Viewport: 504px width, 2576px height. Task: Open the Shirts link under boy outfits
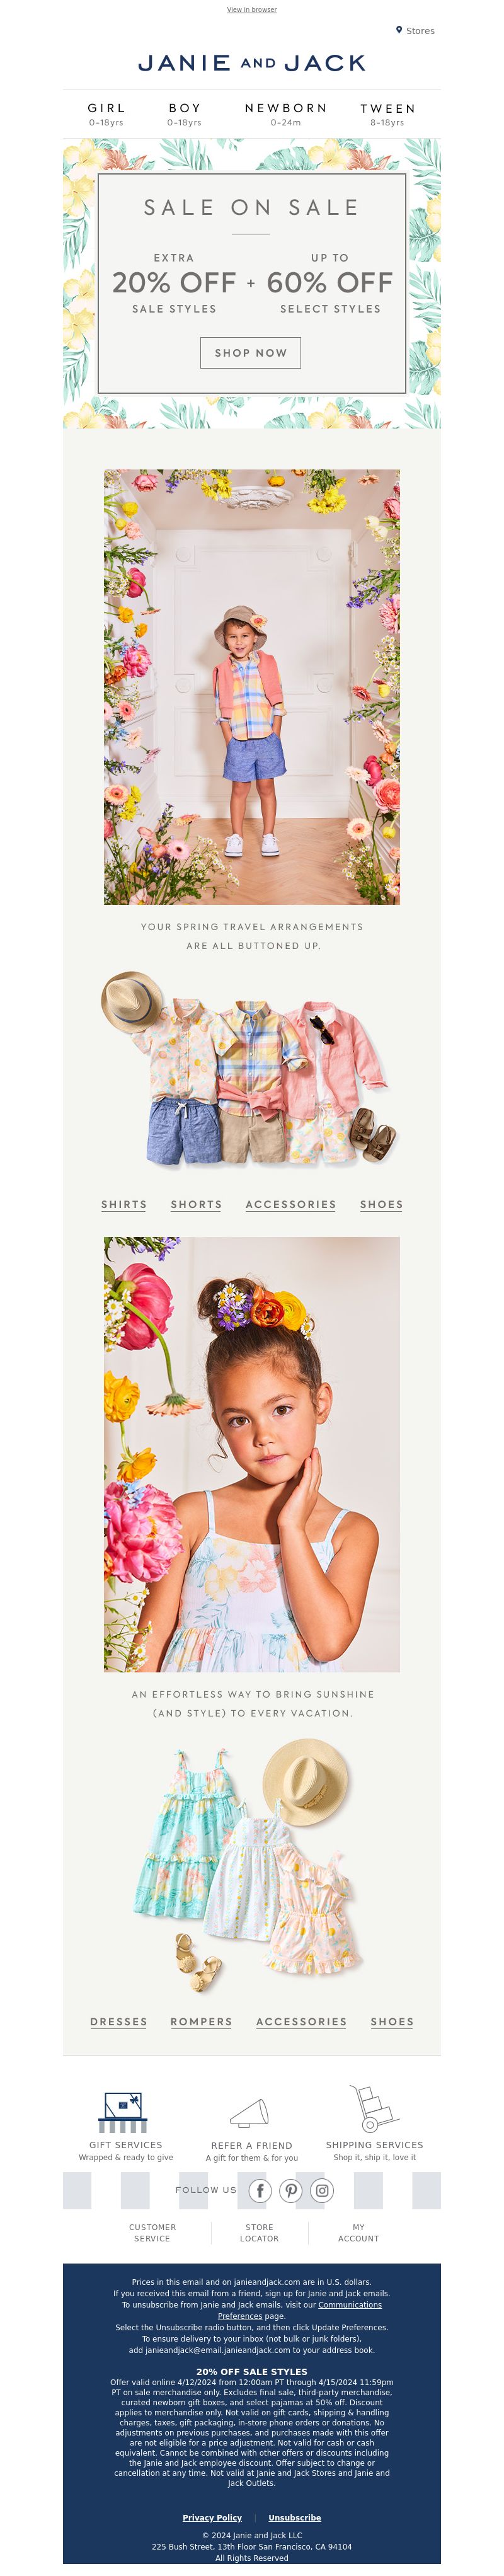pyautogui.click(x=124, y=1204)
